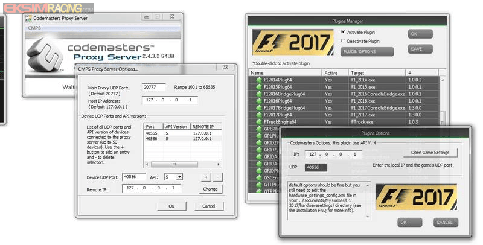Click the FTruckEngine64 plugin icon
Screen dimensions: 483x245
[x=259, y=122]
